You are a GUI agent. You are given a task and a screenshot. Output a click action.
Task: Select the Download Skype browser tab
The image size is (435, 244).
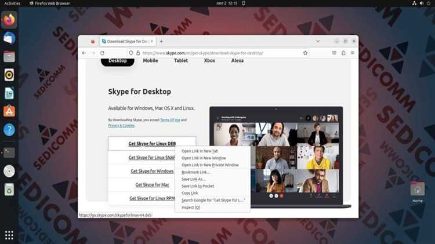point(128,41)
